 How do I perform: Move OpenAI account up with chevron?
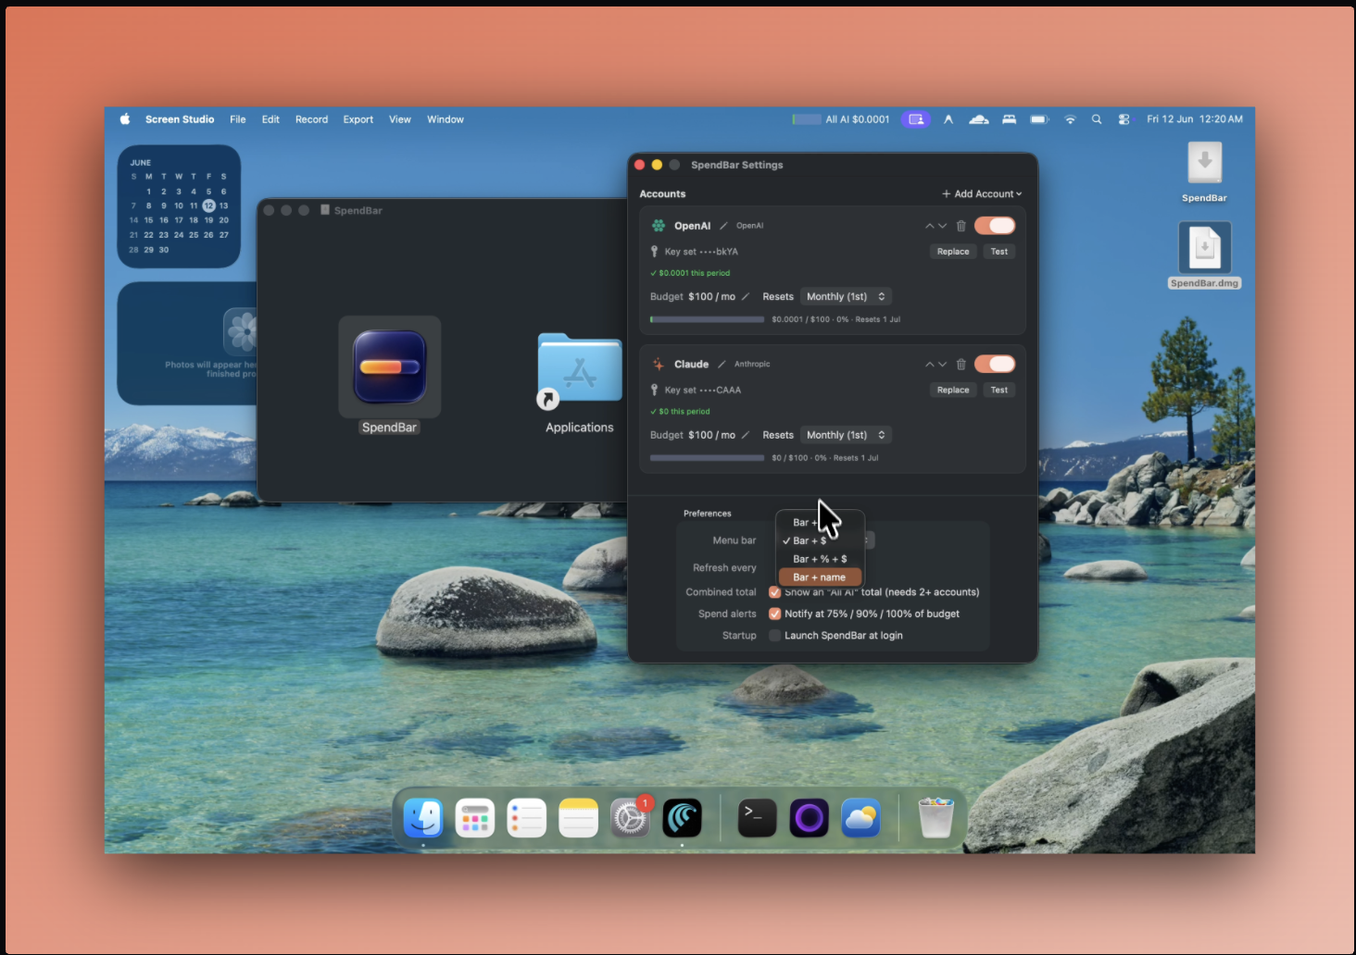coord(930,226)
